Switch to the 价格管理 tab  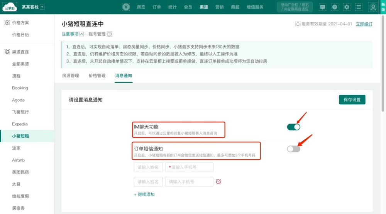[x=97, y=76]
